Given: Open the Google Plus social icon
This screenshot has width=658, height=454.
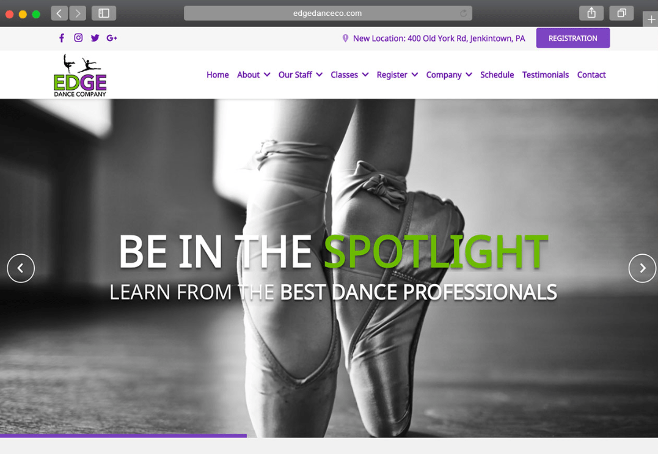Looking at the screenshot, I should click(x=112, y=38).
